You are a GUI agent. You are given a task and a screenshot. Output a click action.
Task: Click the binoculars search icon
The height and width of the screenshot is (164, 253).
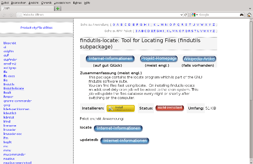tap(242, 15)
